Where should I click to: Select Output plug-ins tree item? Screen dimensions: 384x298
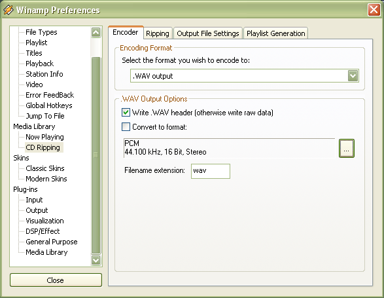click(37, 210)
